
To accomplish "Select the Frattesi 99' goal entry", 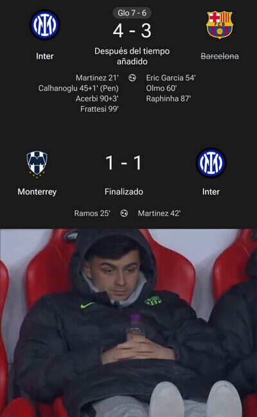I will [100, 109].
